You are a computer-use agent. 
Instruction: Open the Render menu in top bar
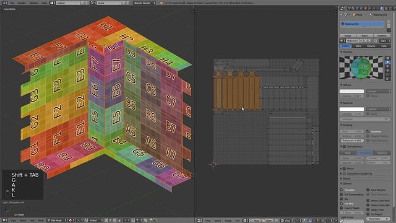(x=22, y=2)
